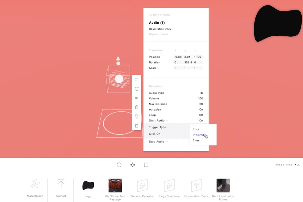303x202 pixels.
Task: Edit Position y field 3.04
Action: coord(187,57)
